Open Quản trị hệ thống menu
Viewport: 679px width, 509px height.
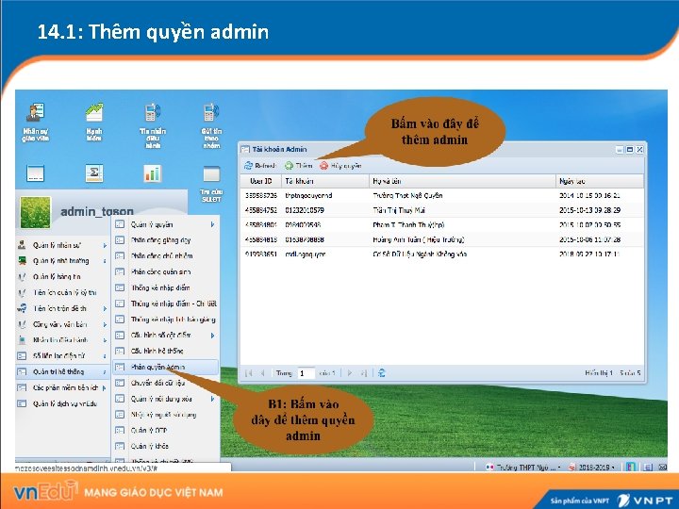62,371
